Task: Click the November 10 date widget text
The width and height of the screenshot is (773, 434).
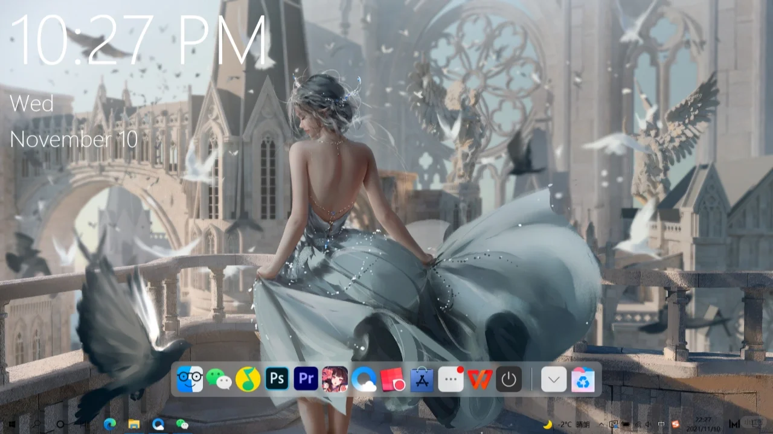Action: tap(74, 139)
